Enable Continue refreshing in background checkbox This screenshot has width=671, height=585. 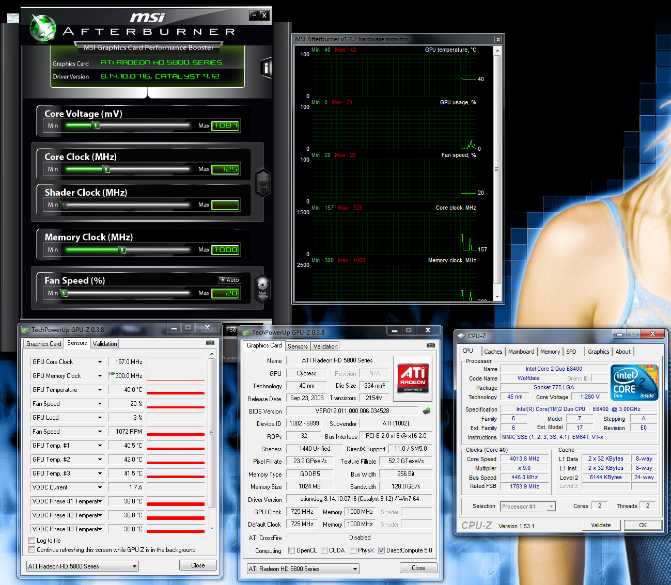(x=32, y=549)
